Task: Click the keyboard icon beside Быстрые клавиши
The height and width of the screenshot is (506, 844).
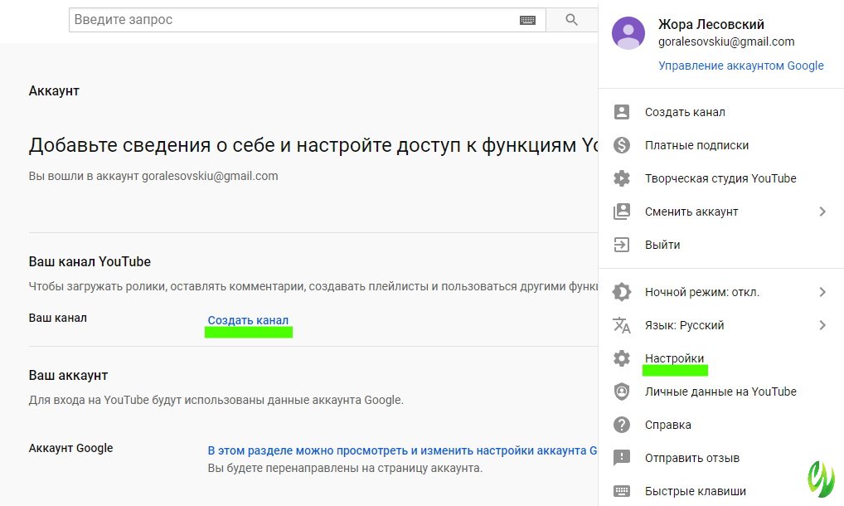Action: (x=622, y=491)
